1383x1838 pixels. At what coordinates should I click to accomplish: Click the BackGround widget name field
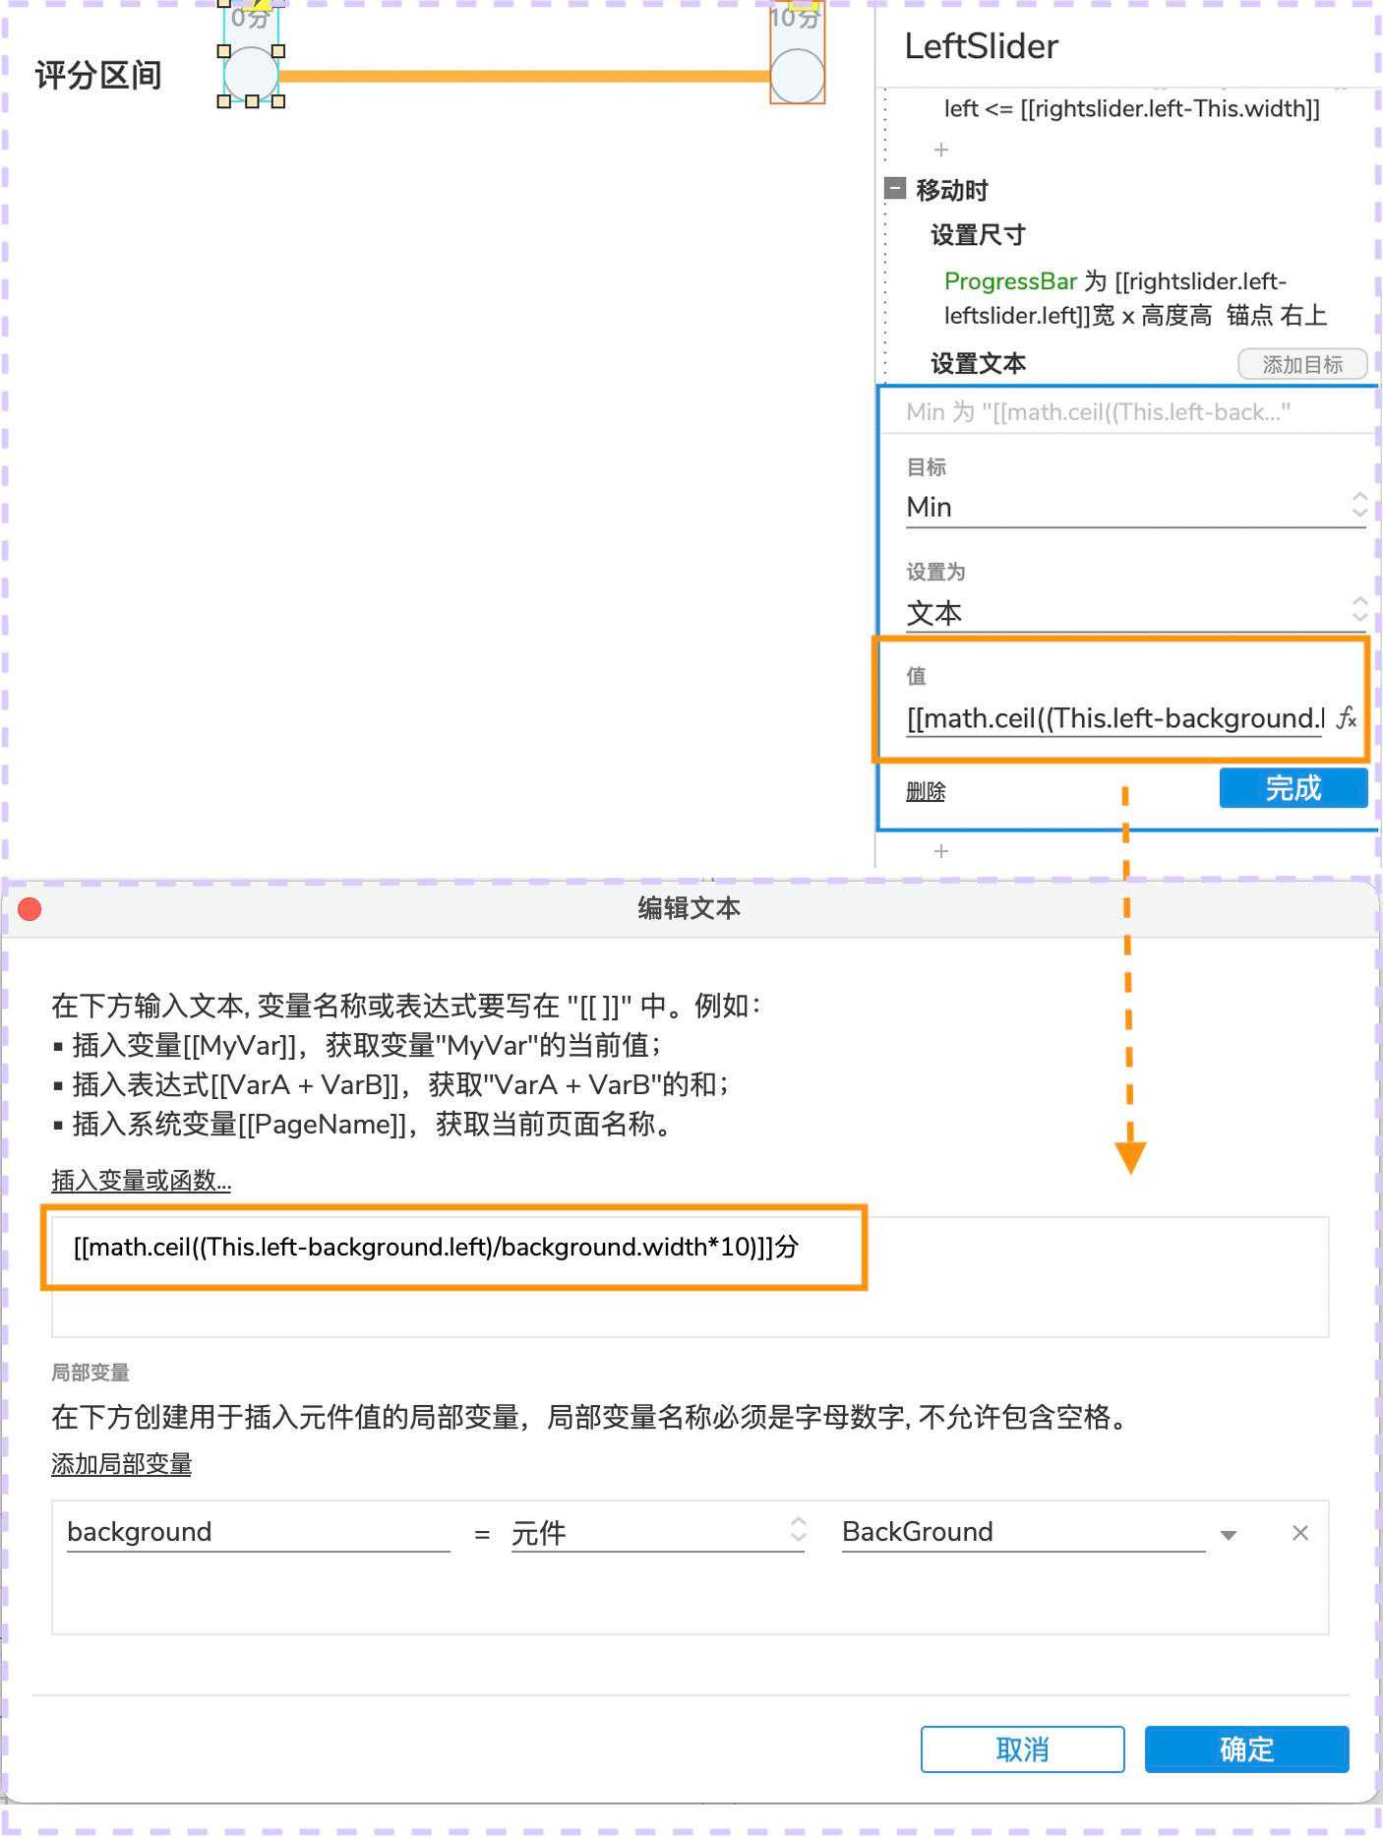point(1023,1532)
